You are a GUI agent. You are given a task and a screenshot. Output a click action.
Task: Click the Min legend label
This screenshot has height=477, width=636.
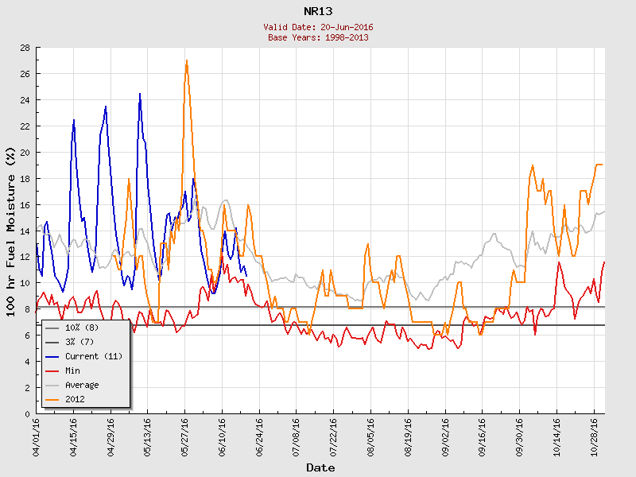click(75, 370)
